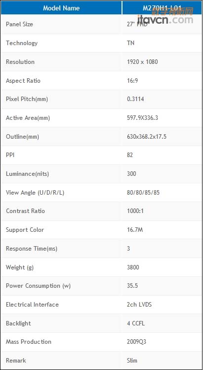Click the itavcn.com watermark logo
203x370 pixels.
(165, 16)
